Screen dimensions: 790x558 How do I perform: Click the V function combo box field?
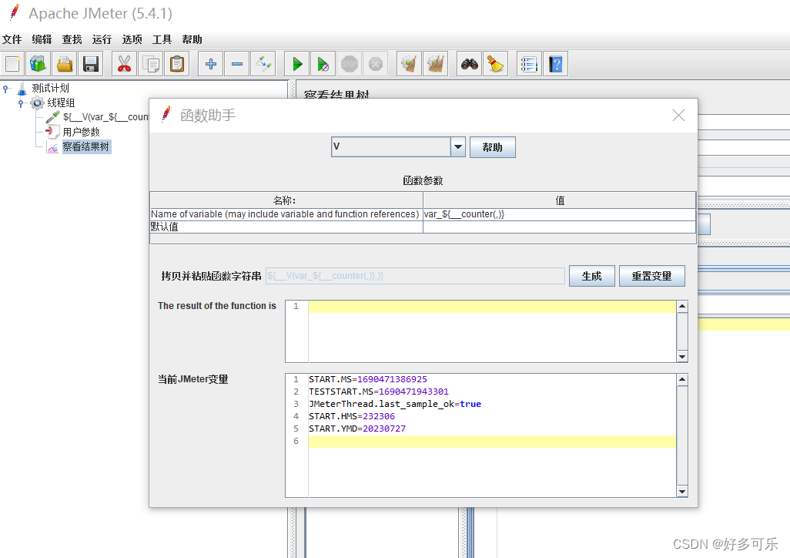pos(391,146)
